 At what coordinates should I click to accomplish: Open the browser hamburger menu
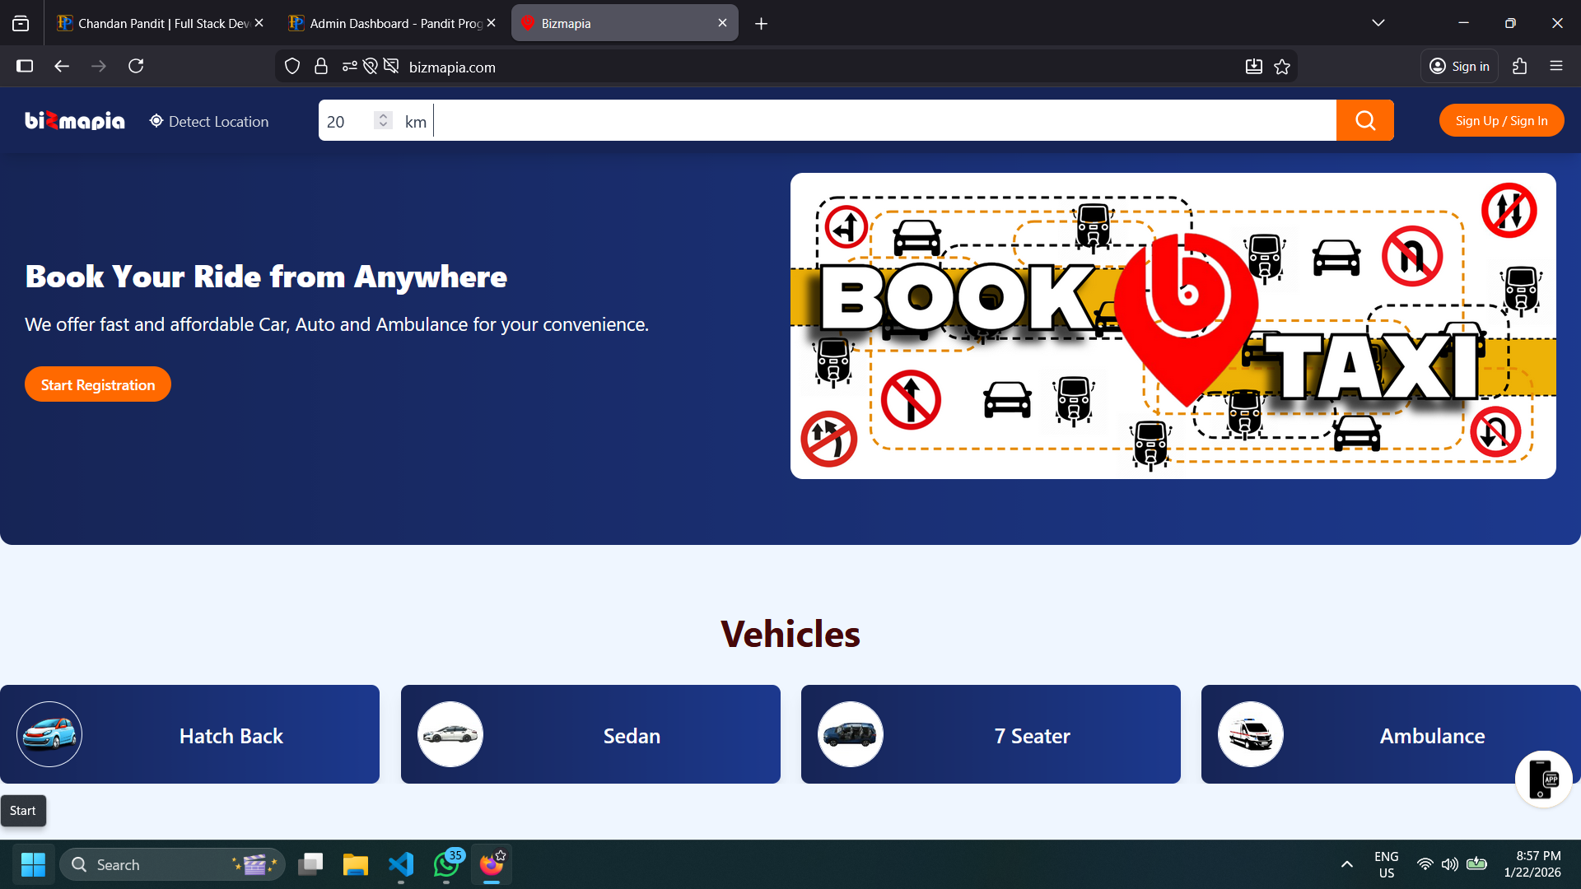tap(1557, 66)
